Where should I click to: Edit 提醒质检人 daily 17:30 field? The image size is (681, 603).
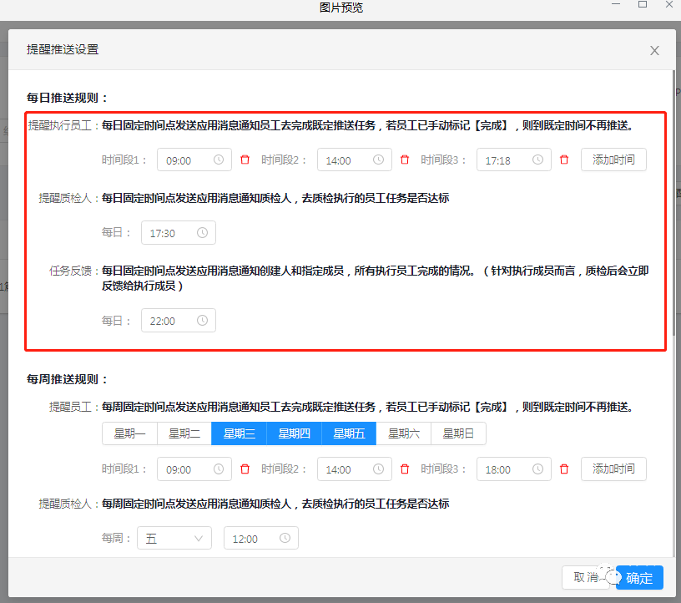pyautogui.click(x=179, y=232)
